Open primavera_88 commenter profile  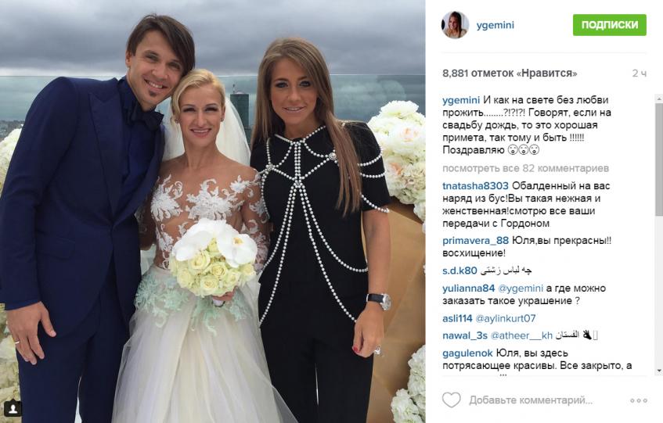pos(475,241)
